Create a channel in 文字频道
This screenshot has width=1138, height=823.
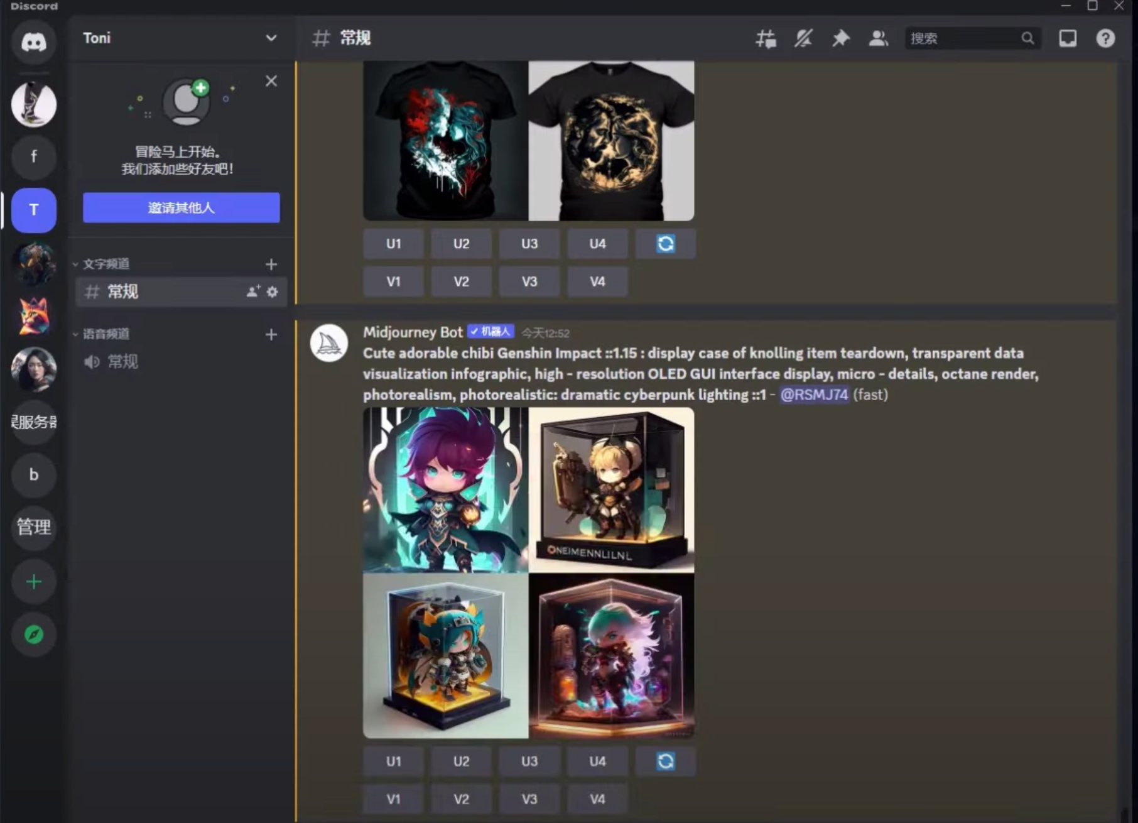click(x=271, y=264)
